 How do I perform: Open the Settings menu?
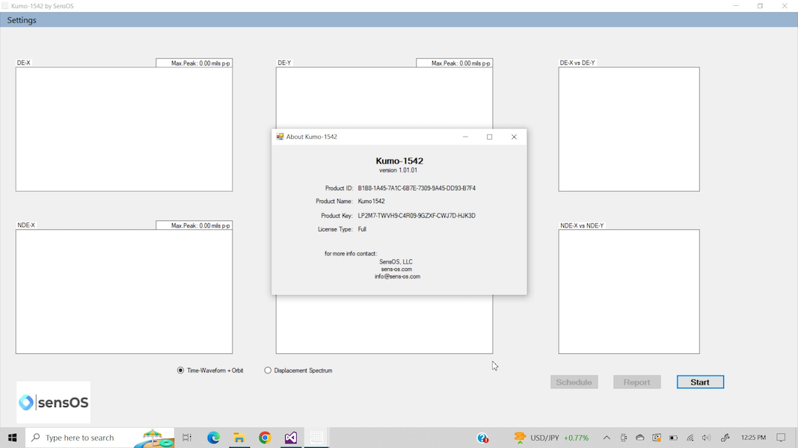point(22,20)
